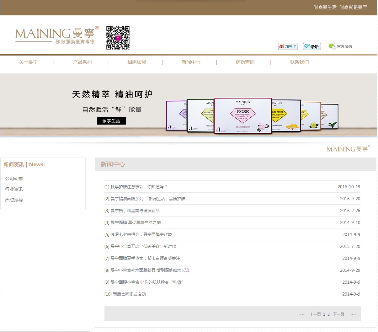
Task: Follow on Weibo with 加关注 button
Action: 288,46
